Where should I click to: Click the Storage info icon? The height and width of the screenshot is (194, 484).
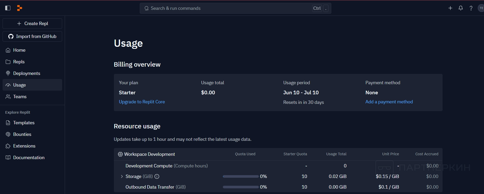click(157, 176)
